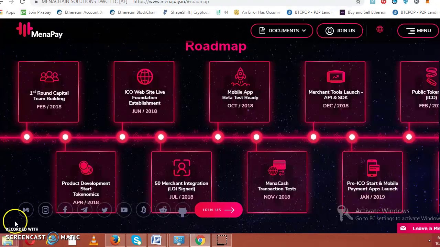Image resolution: width=440 pixels, height=247 pixels.
Task: Click the person-scan icon in 50 Merchant Integration card
Action: pyautogui.click(x=181, y=168)
